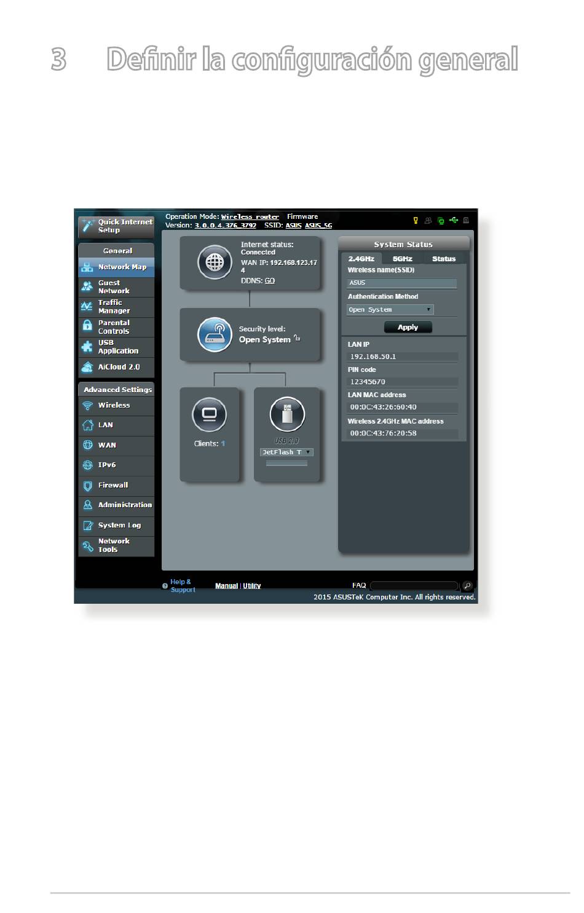
Task: Open the Guest Network page
Action: [116, 287]
